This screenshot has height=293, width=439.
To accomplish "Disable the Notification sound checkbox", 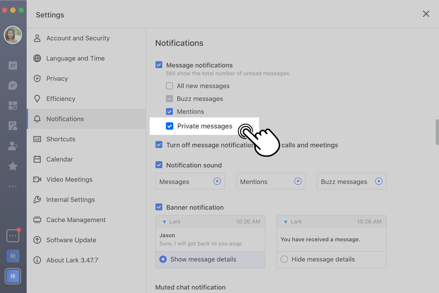I will 159,165.
